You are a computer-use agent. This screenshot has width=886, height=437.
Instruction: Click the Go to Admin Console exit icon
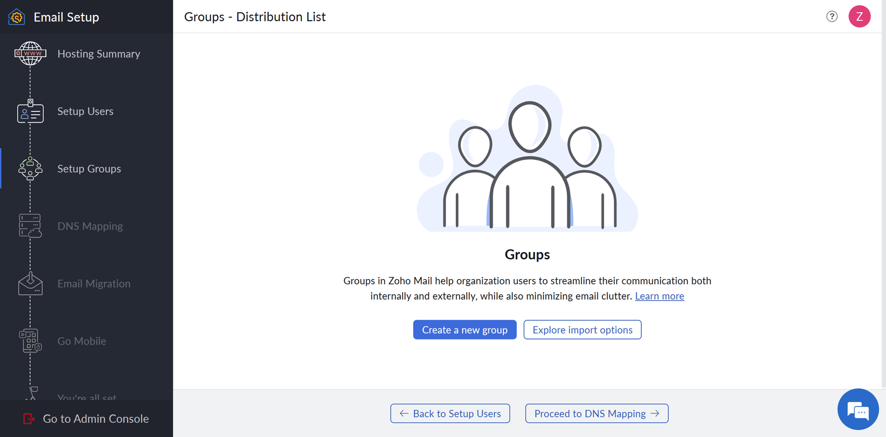[29, 419]
